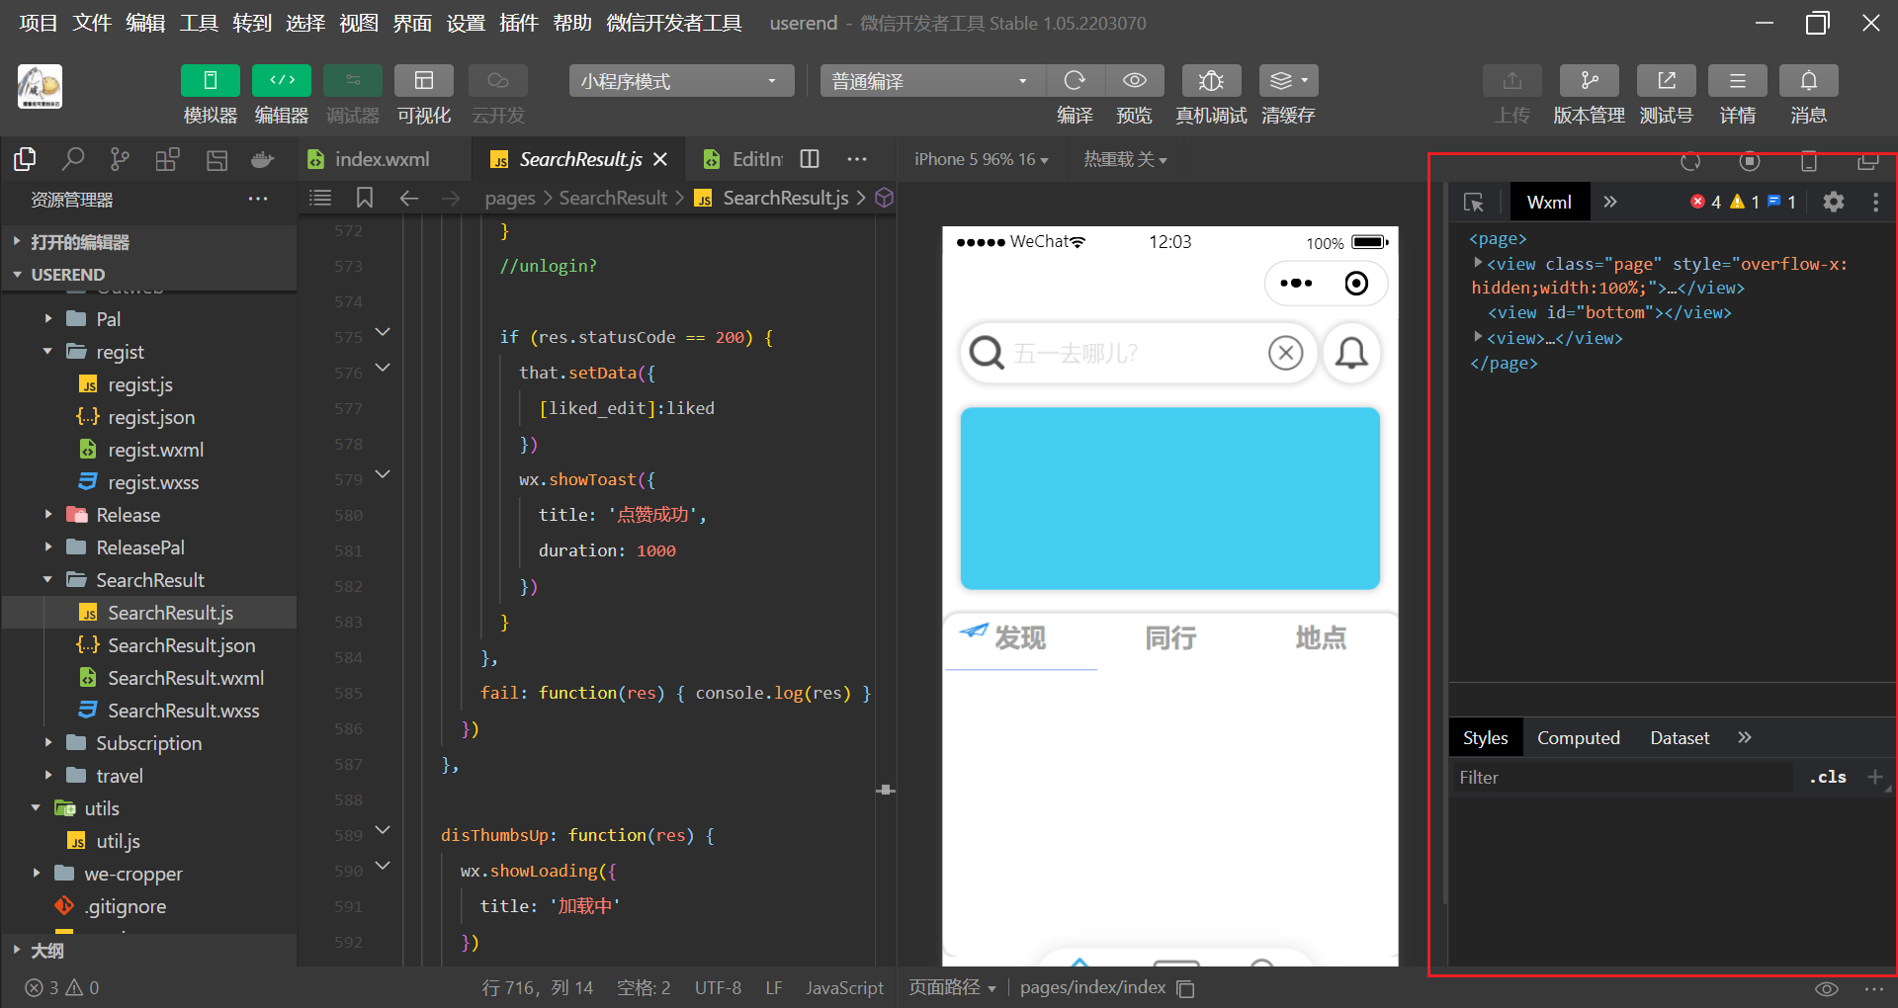Navigate back with the left arrow
The image size is (1898, 1008).
pyautogui.click(x=408, y=198)
